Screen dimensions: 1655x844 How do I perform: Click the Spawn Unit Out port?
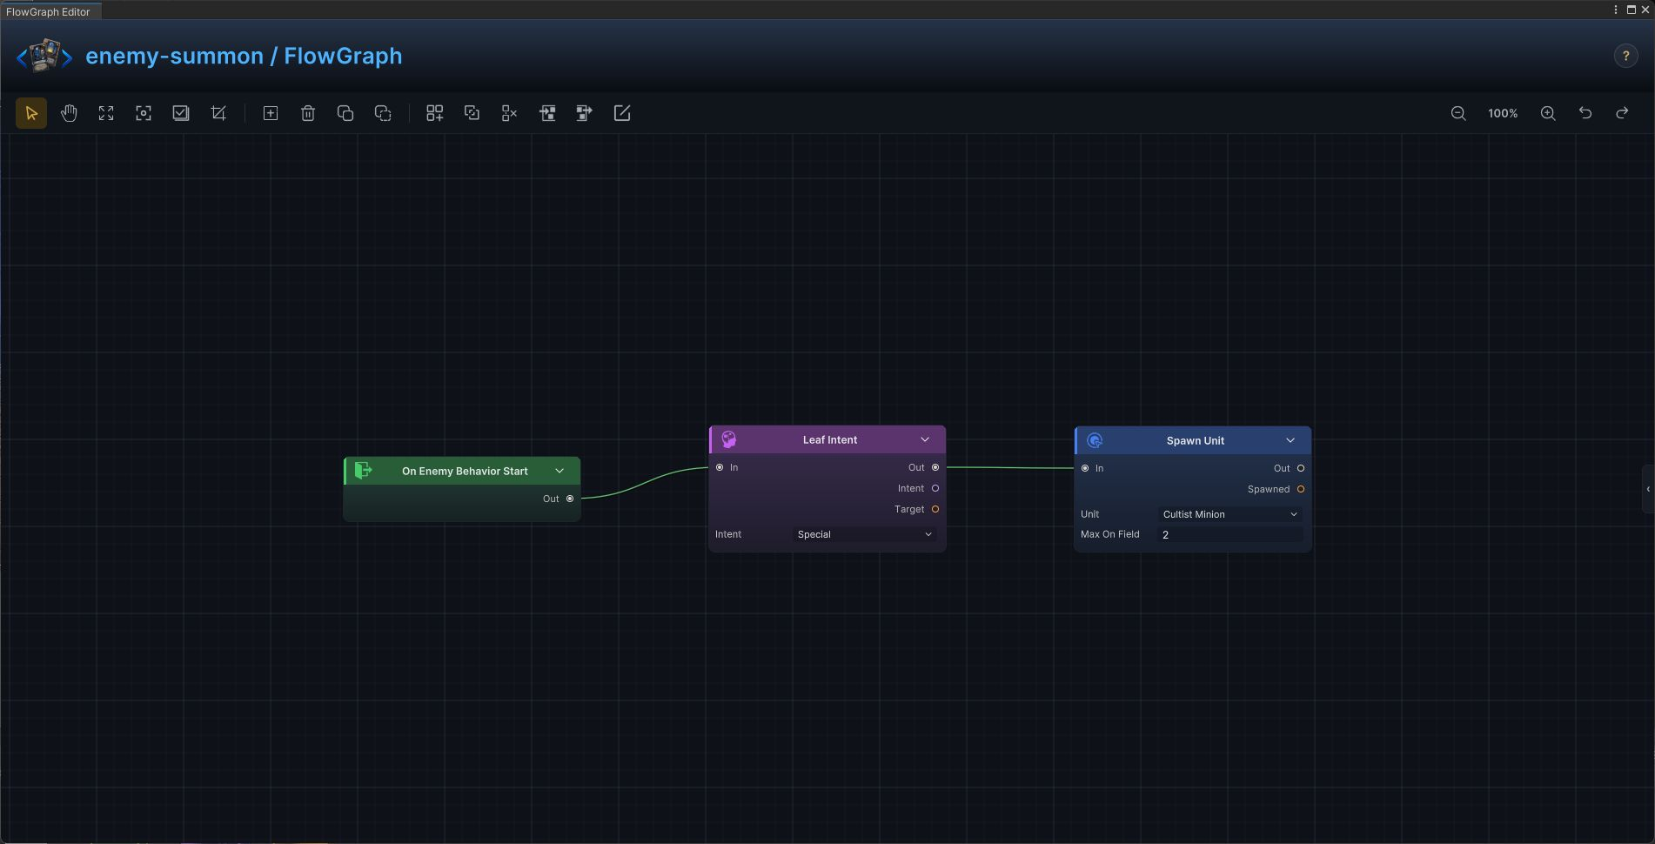point(1301,468)
